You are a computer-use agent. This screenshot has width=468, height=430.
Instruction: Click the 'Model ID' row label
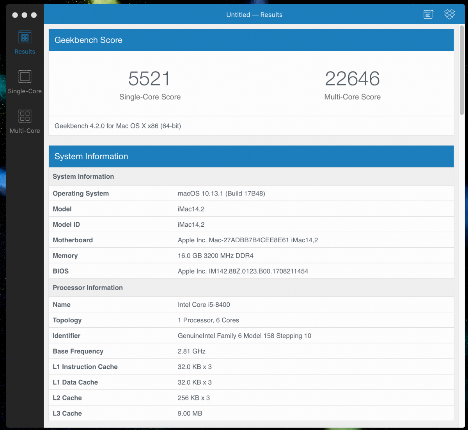tap(66, 225)
